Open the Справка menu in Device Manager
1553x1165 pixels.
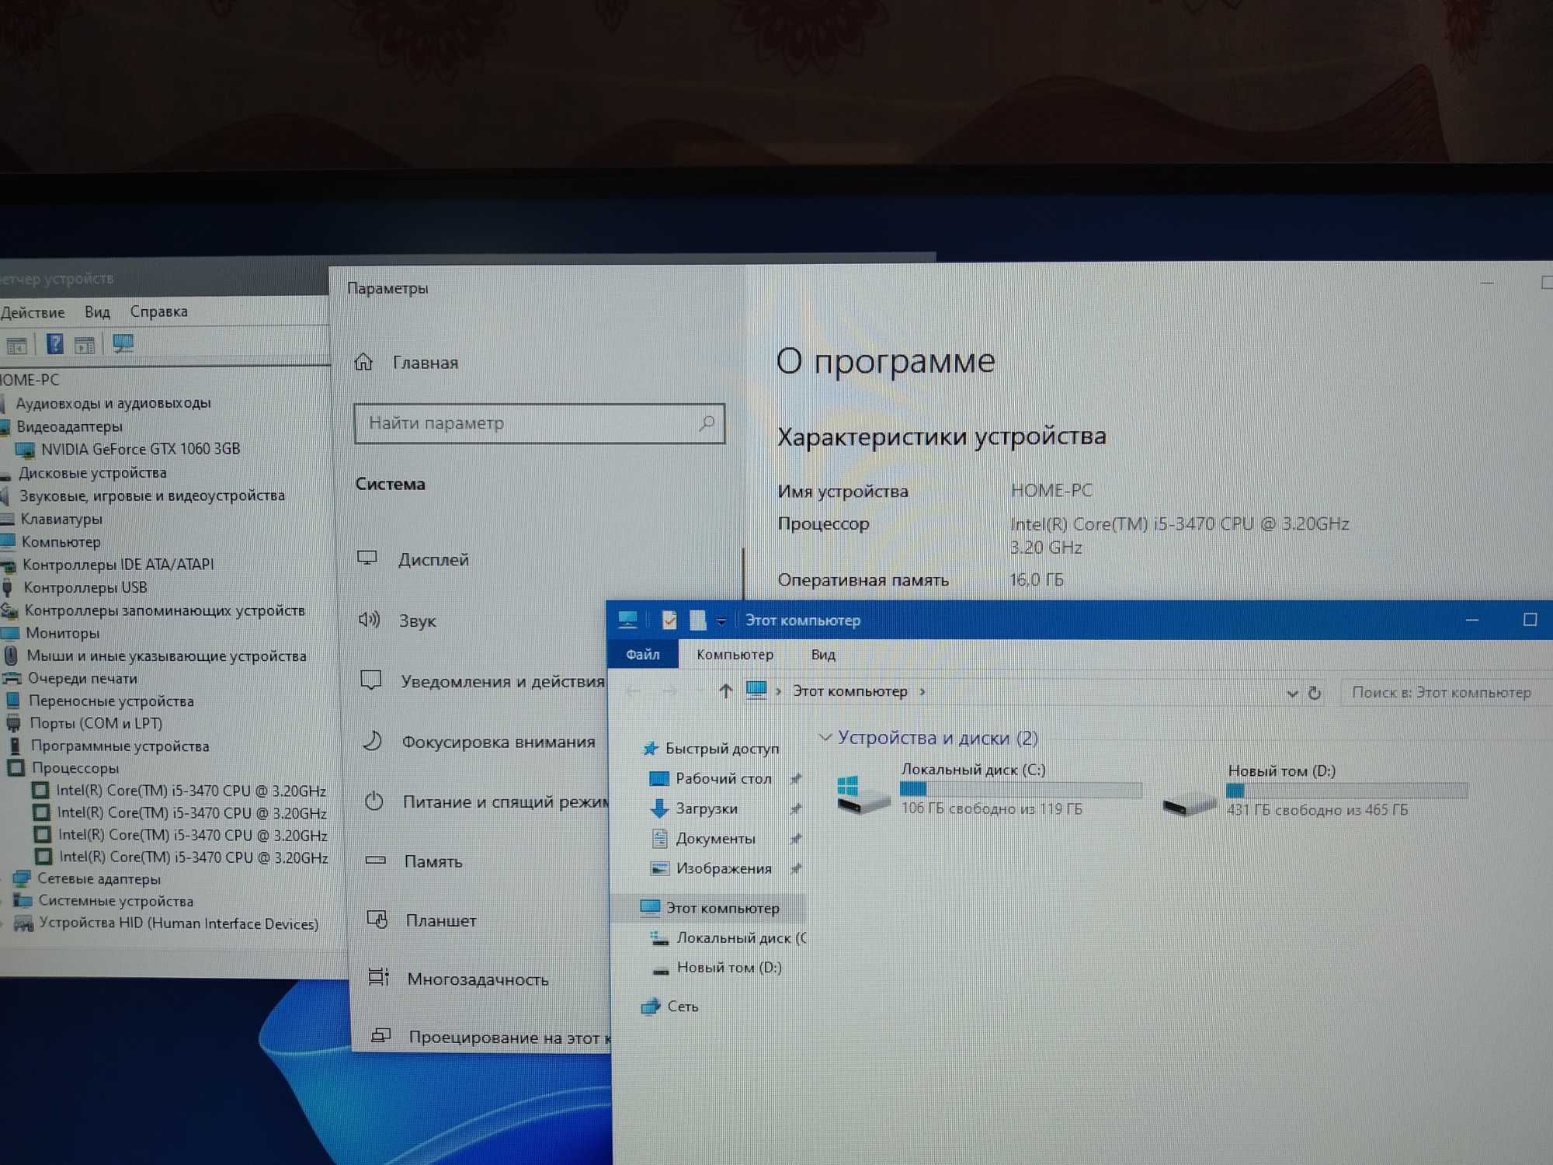pyautogui.click(x=158, y=311)
